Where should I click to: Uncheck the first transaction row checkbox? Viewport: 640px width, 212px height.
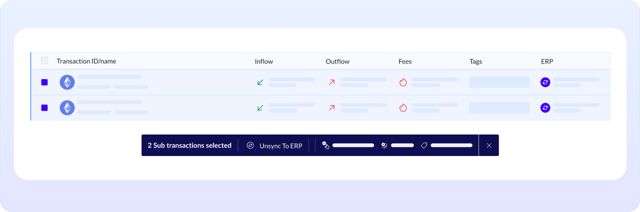coord(44,82)
